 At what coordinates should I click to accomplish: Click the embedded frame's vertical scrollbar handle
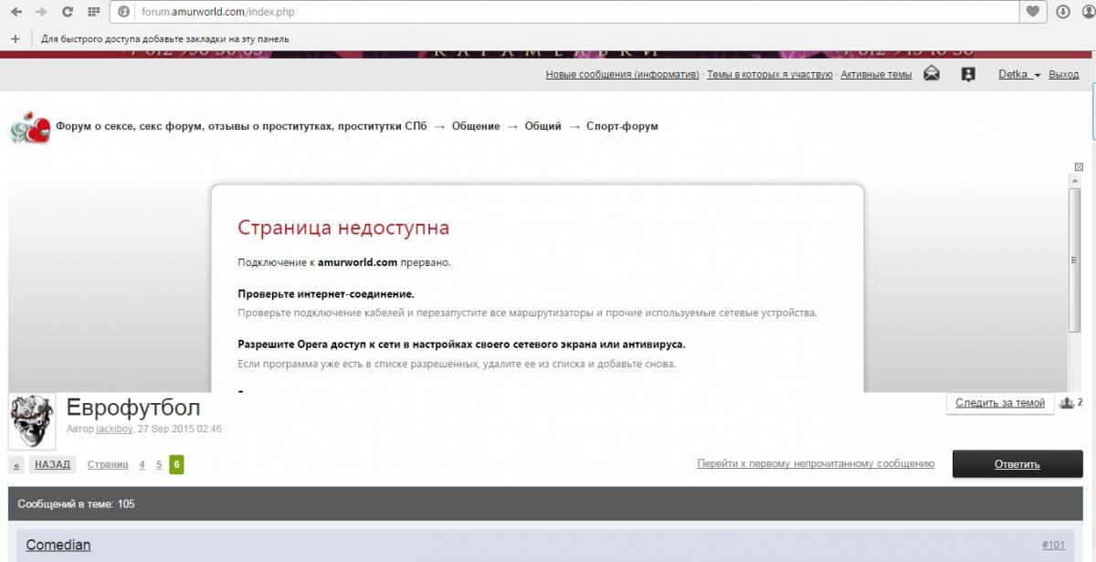click(1074, 260)
